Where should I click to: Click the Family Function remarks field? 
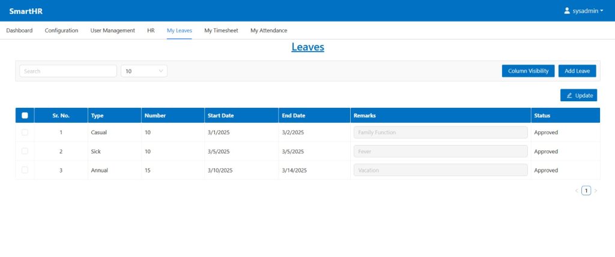coord(440,132)
